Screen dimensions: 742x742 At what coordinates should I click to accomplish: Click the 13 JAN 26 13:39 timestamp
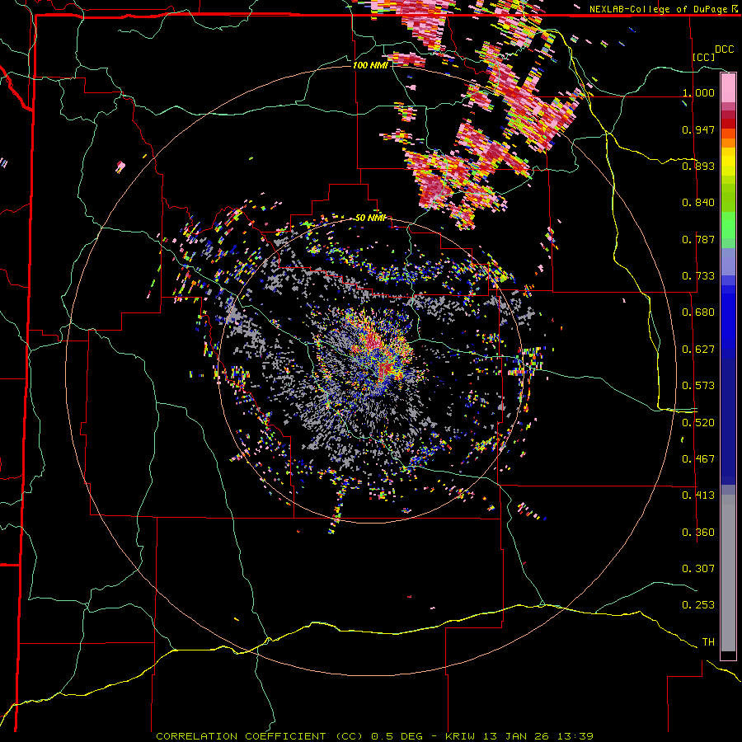coord(538,736)
